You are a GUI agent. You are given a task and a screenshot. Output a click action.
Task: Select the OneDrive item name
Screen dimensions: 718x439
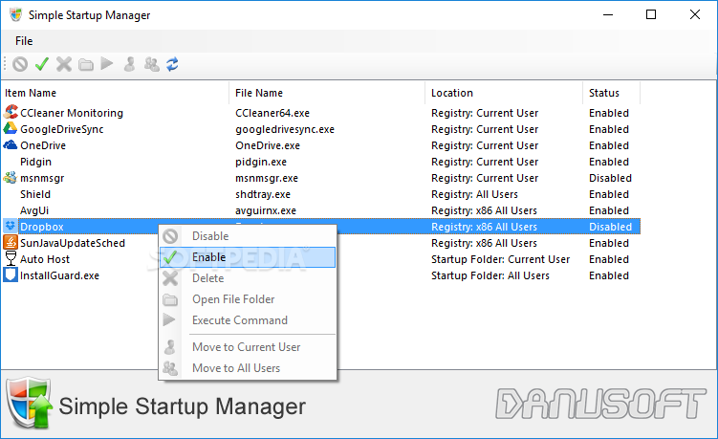[43, 145]
